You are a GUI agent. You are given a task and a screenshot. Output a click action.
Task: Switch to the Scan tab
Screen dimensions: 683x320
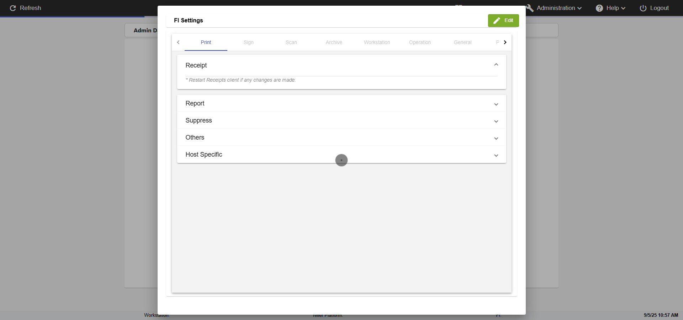(291, 42)
